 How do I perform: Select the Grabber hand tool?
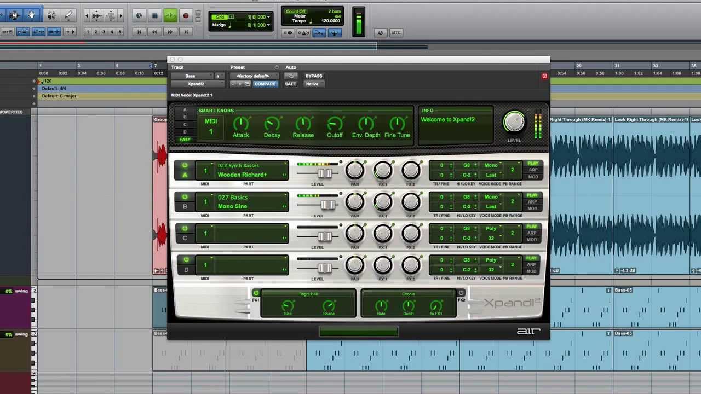(x=31, y=16)
